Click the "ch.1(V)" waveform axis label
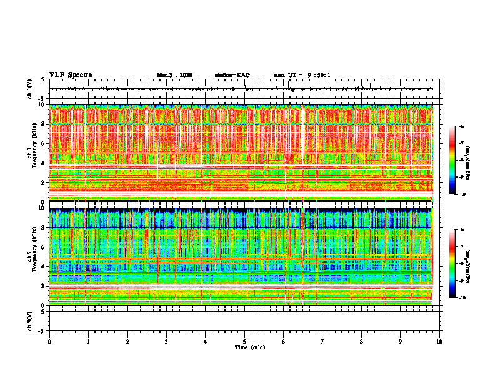Screen dimensions: 495x383 pos(30,89)
